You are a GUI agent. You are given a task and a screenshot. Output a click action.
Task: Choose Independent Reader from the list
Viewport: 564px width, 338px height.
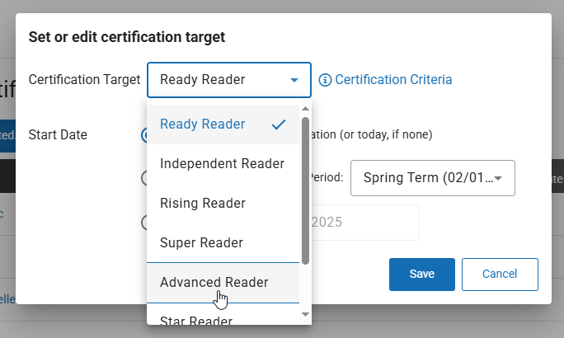[223, 164]
